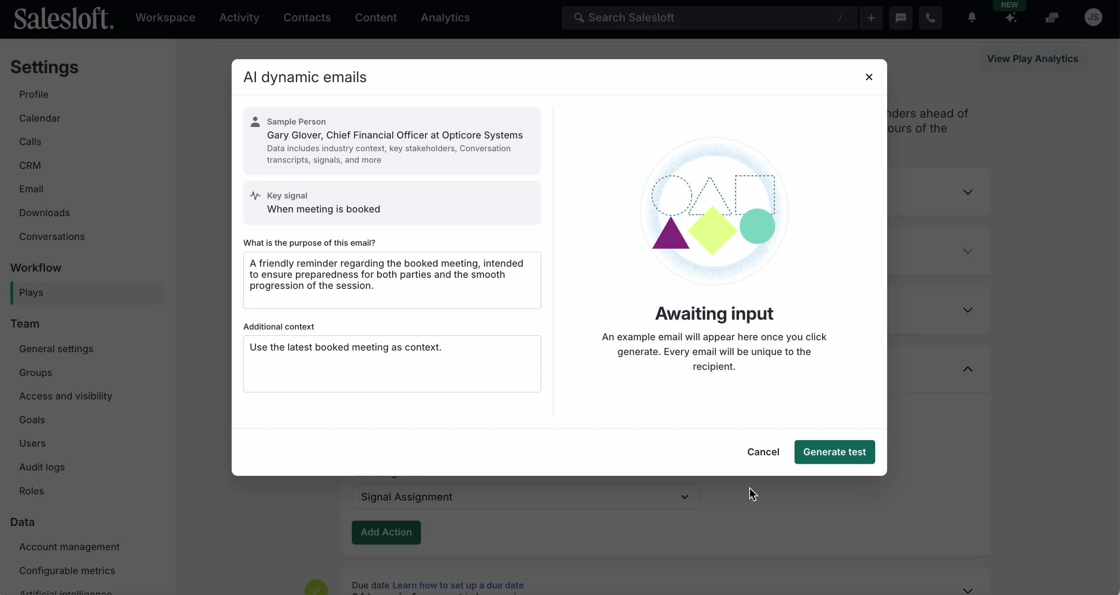Open the Contacts menu
This screenshot has width=1120, height=595.
coord(307,17)
